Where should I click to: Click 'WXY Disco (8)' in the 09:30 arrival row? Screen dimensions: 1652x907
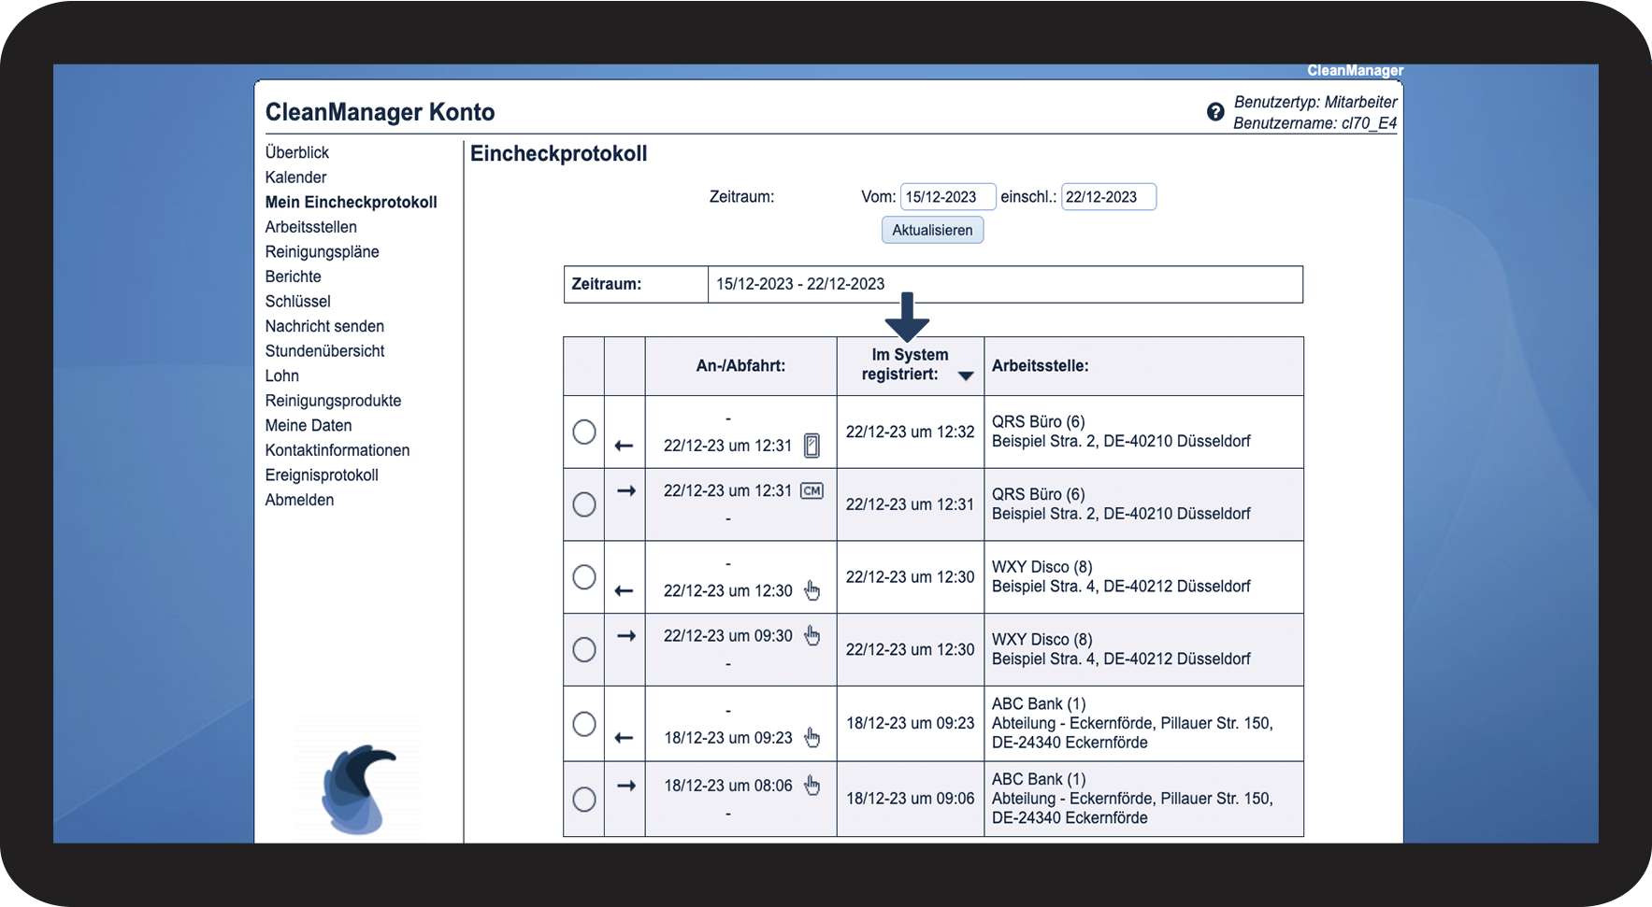[x=1042, y=640]
